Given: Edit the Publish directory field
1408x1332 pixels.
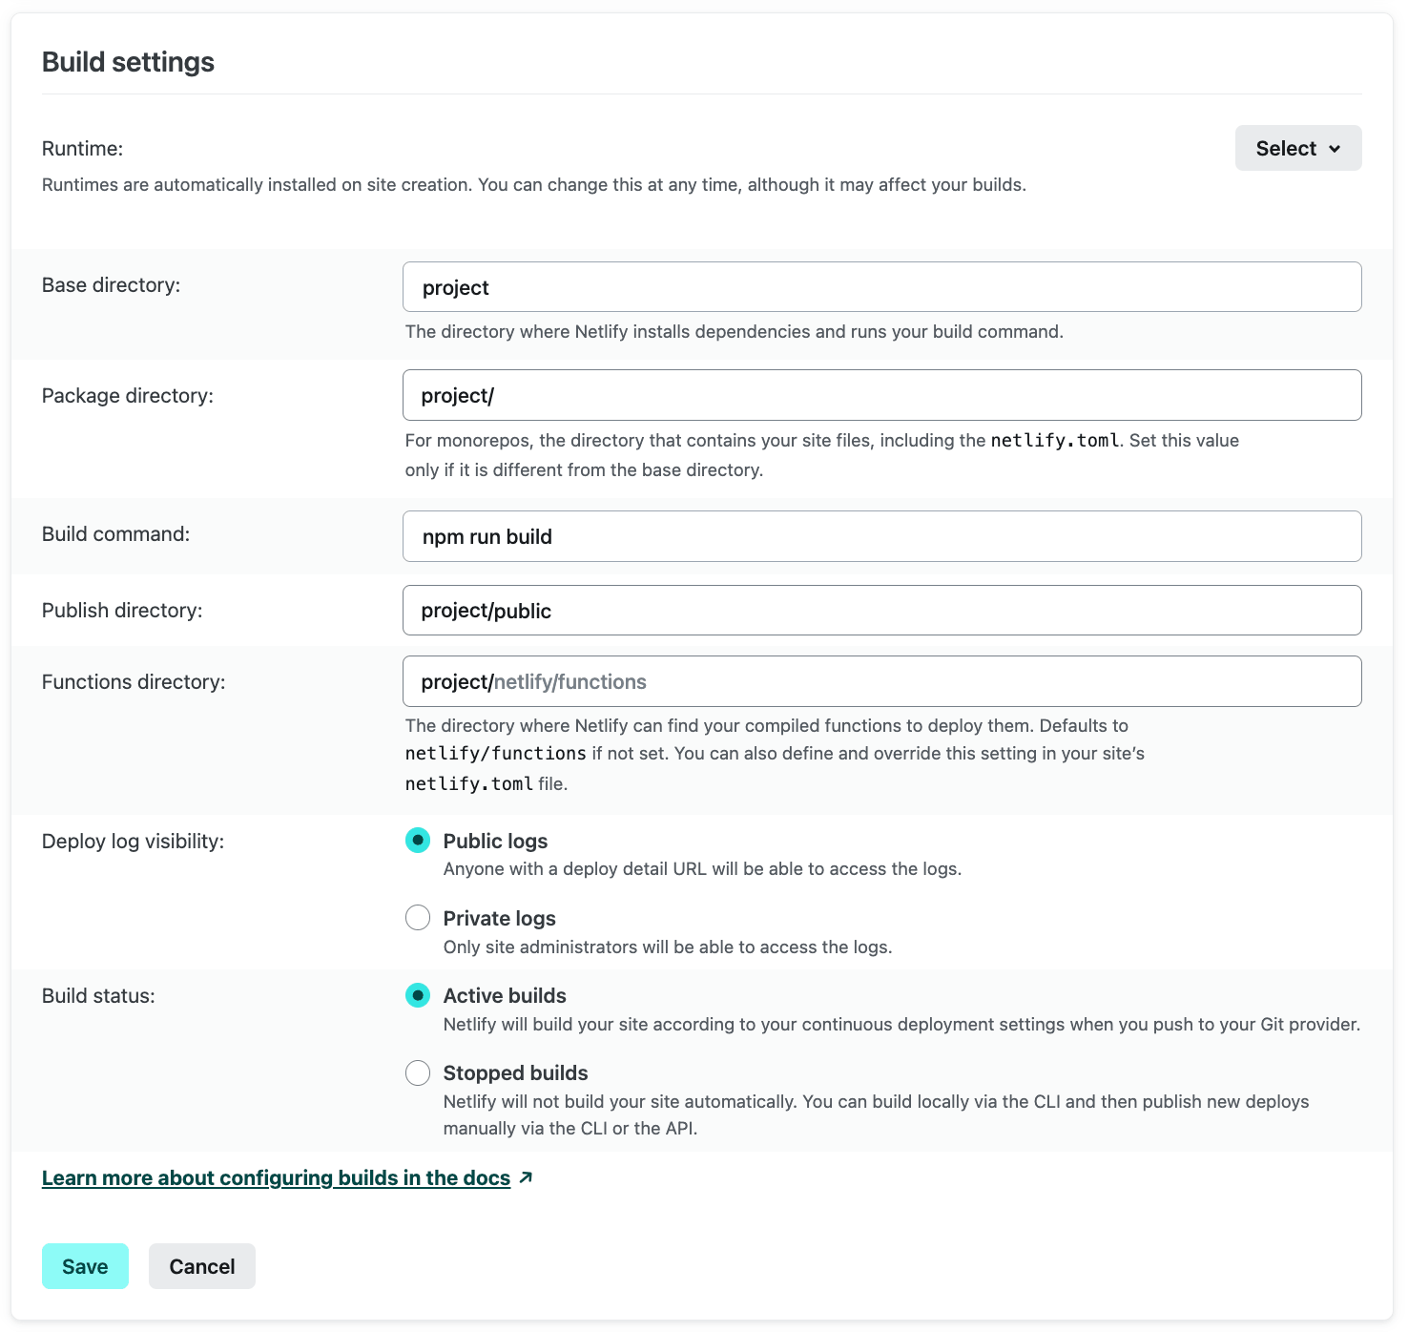Looking at the screenshot, I should pyautogui.click(x=881, y=611).
